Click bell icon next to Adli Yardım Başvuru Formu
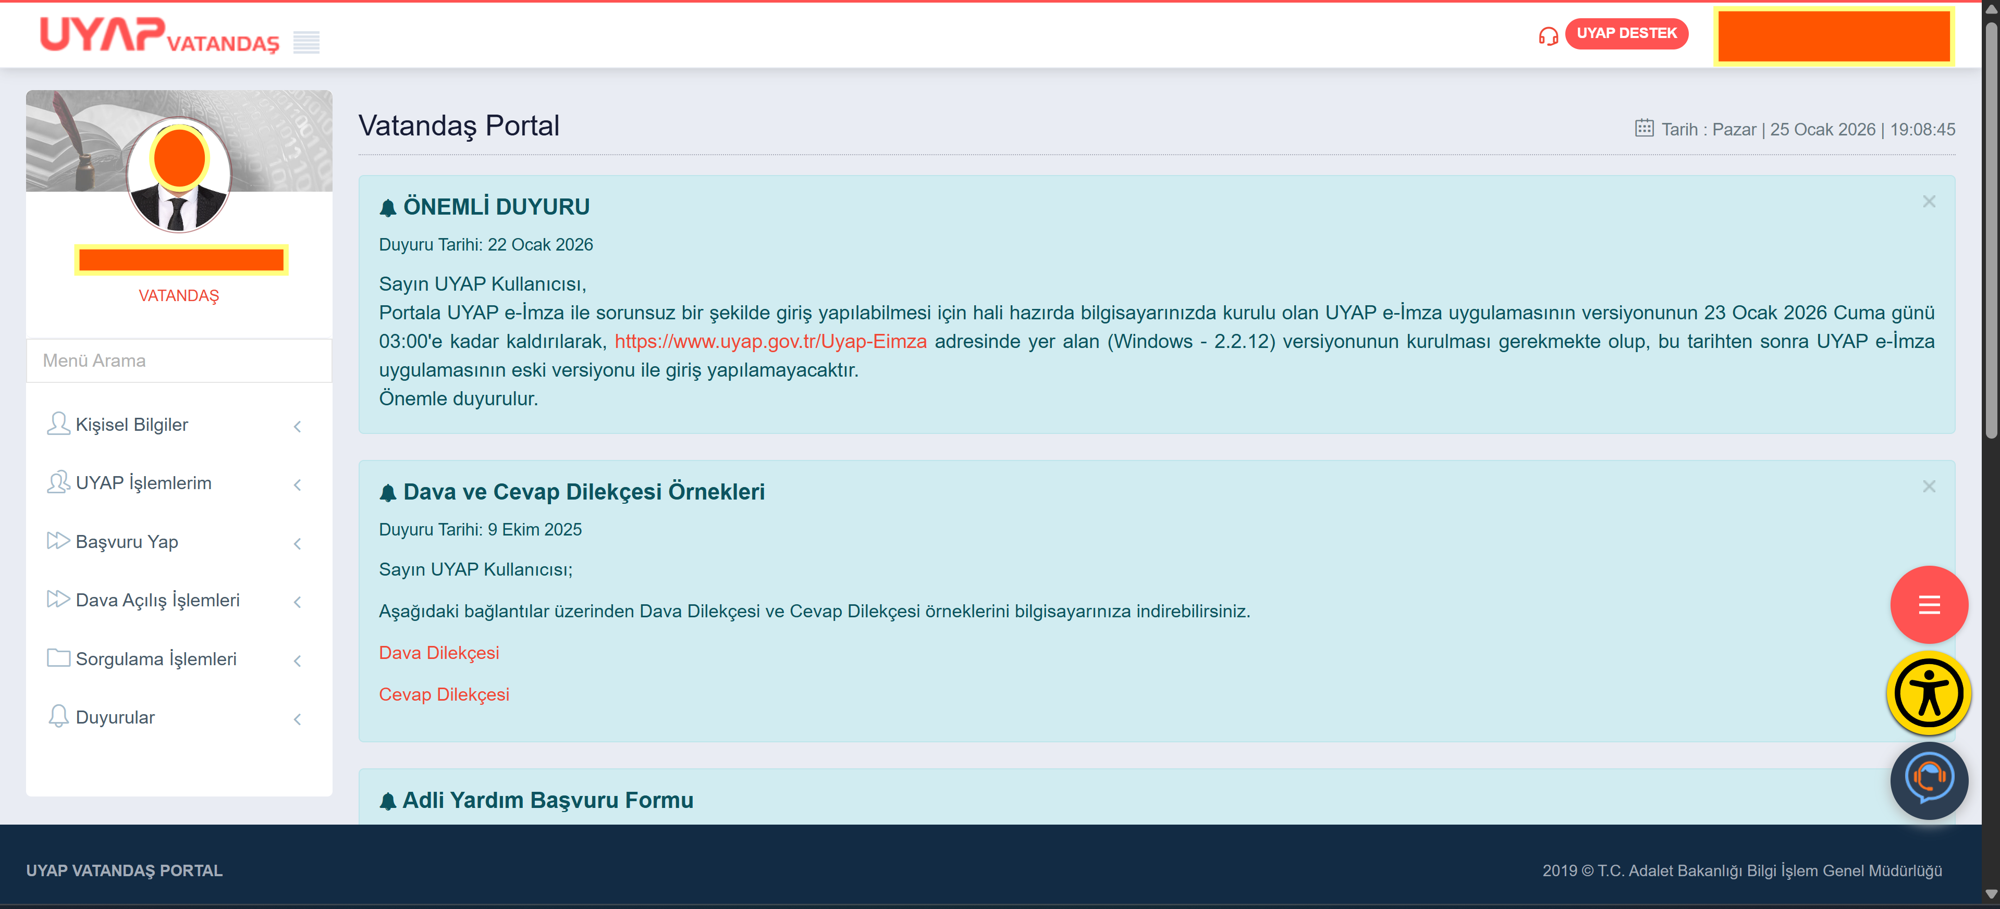Screen dimensions: 2000x909 [388, 801]
